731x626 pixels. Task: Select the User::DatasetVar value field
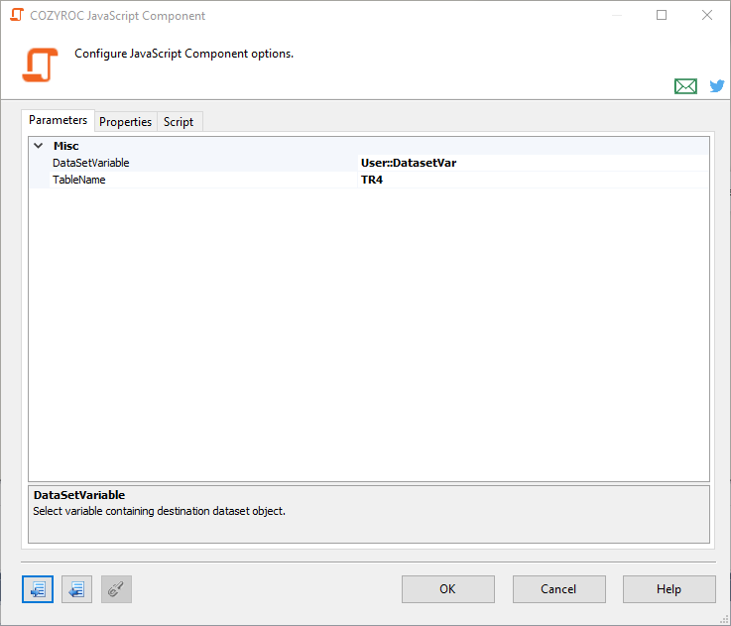pyautogui.click(x=534, y=163)
